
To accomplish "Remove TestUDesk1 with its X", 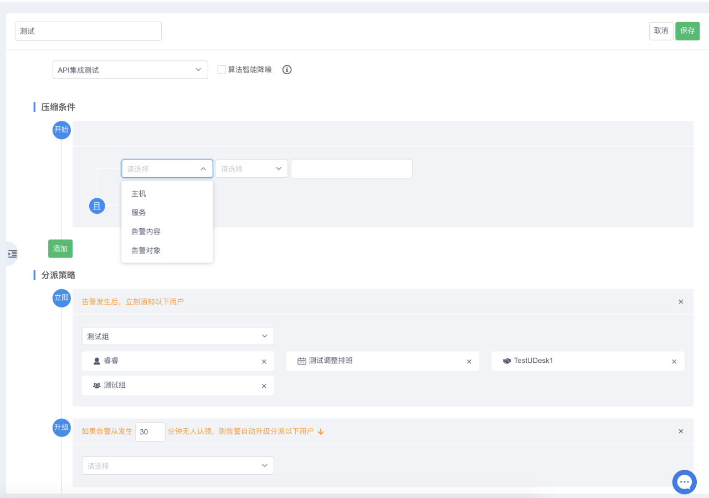I will click(674, 362).
